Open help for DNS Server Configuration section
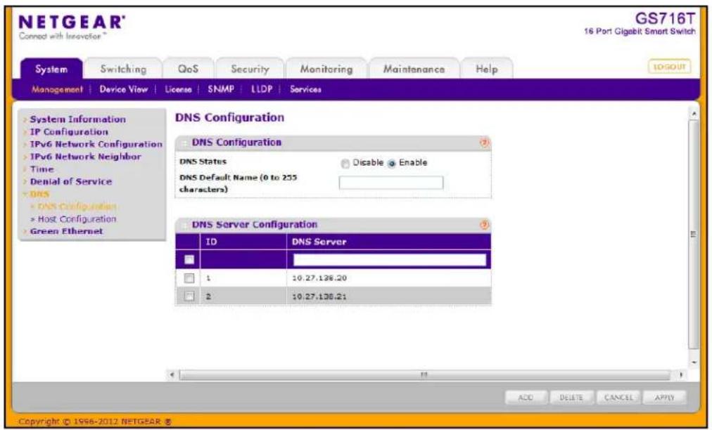 (484, 225)
